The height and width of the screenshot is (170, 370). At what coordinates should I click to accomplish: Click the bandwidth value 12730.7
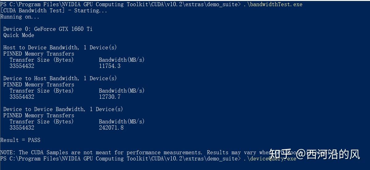110,97
